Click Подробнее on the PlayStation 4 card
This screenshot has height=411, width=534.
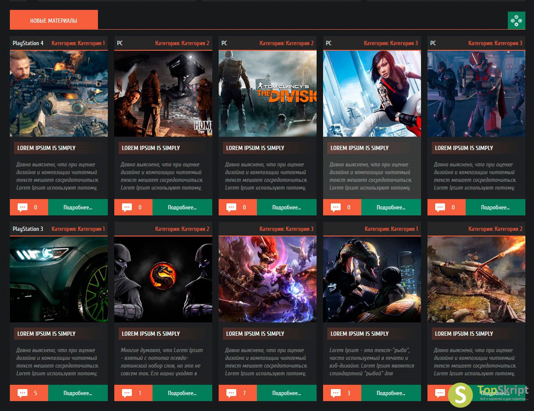coord(78,207)
